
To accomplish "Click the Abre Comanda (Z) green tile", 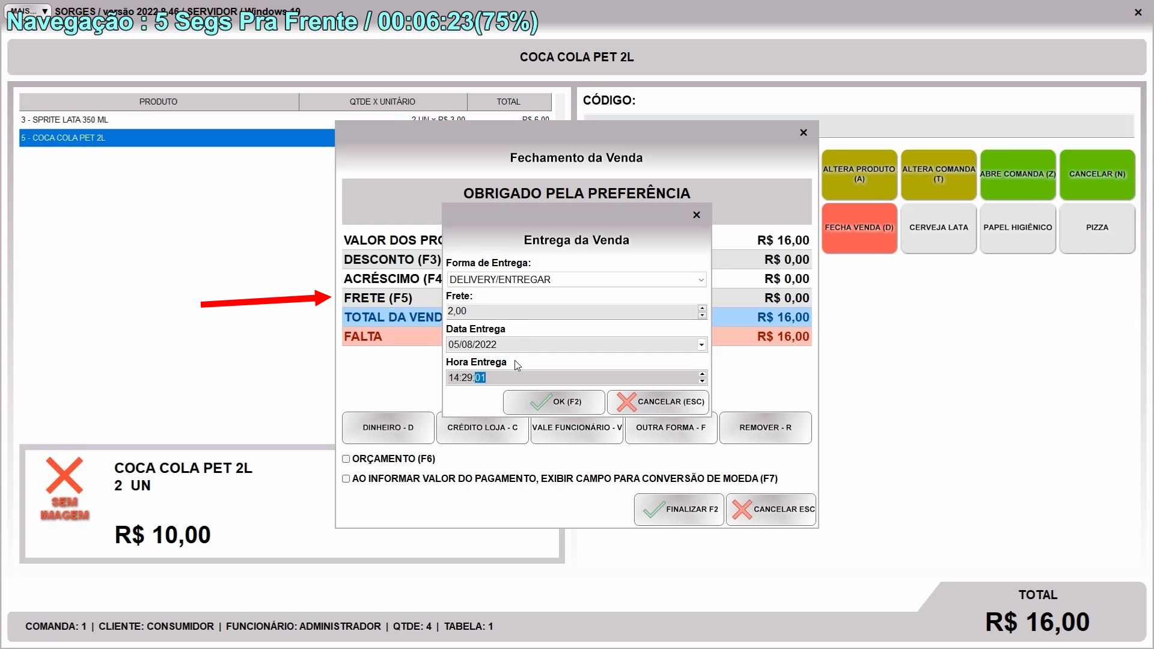I will (1018, 174).
